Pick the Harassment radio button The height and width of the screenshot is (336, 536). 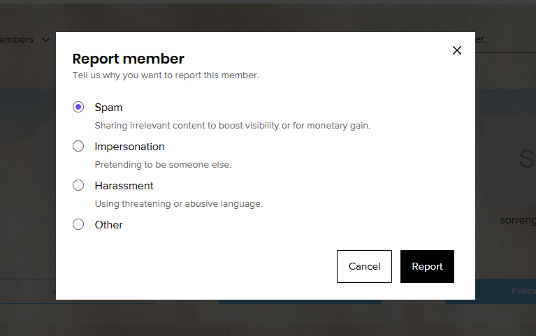click(x=78, y=185)
